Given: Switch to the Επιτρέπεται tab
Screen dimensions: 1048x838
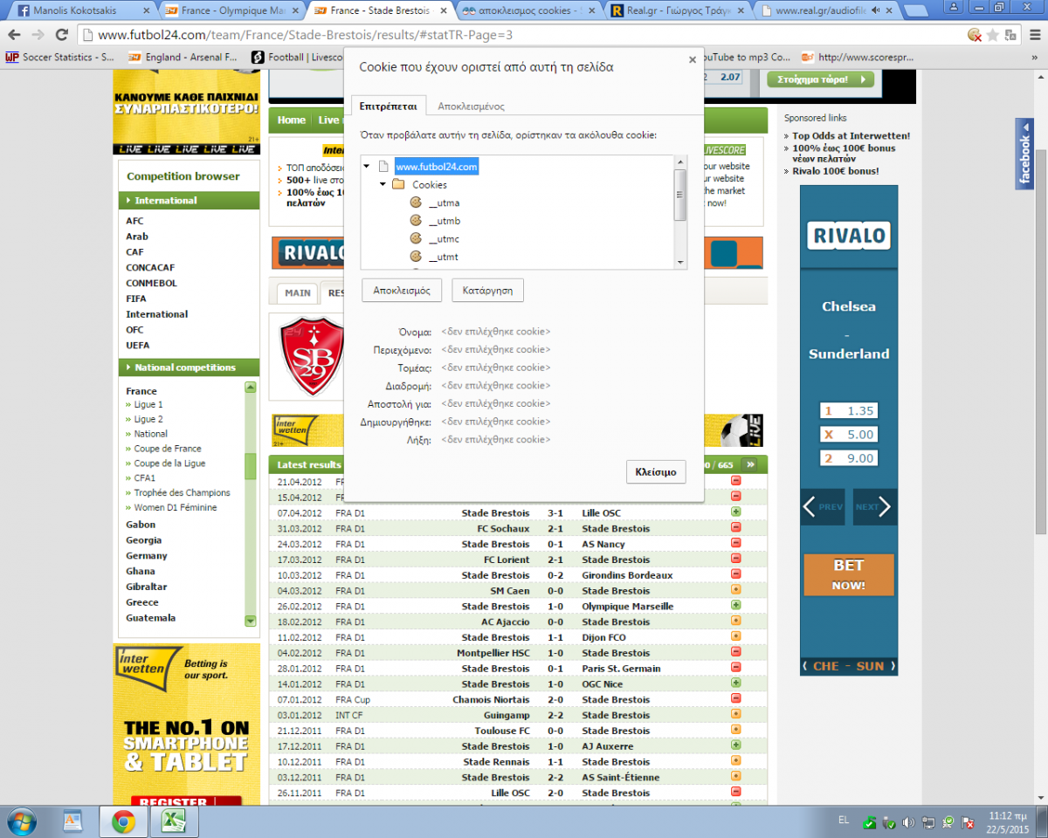Looking at the screenshot, I should 389,106.
